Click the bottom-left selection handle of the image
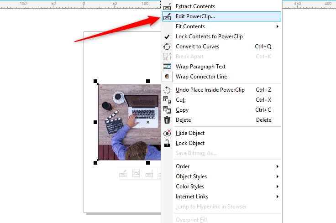The width and height of the screenshot is (336, 223). coord(95,163)
